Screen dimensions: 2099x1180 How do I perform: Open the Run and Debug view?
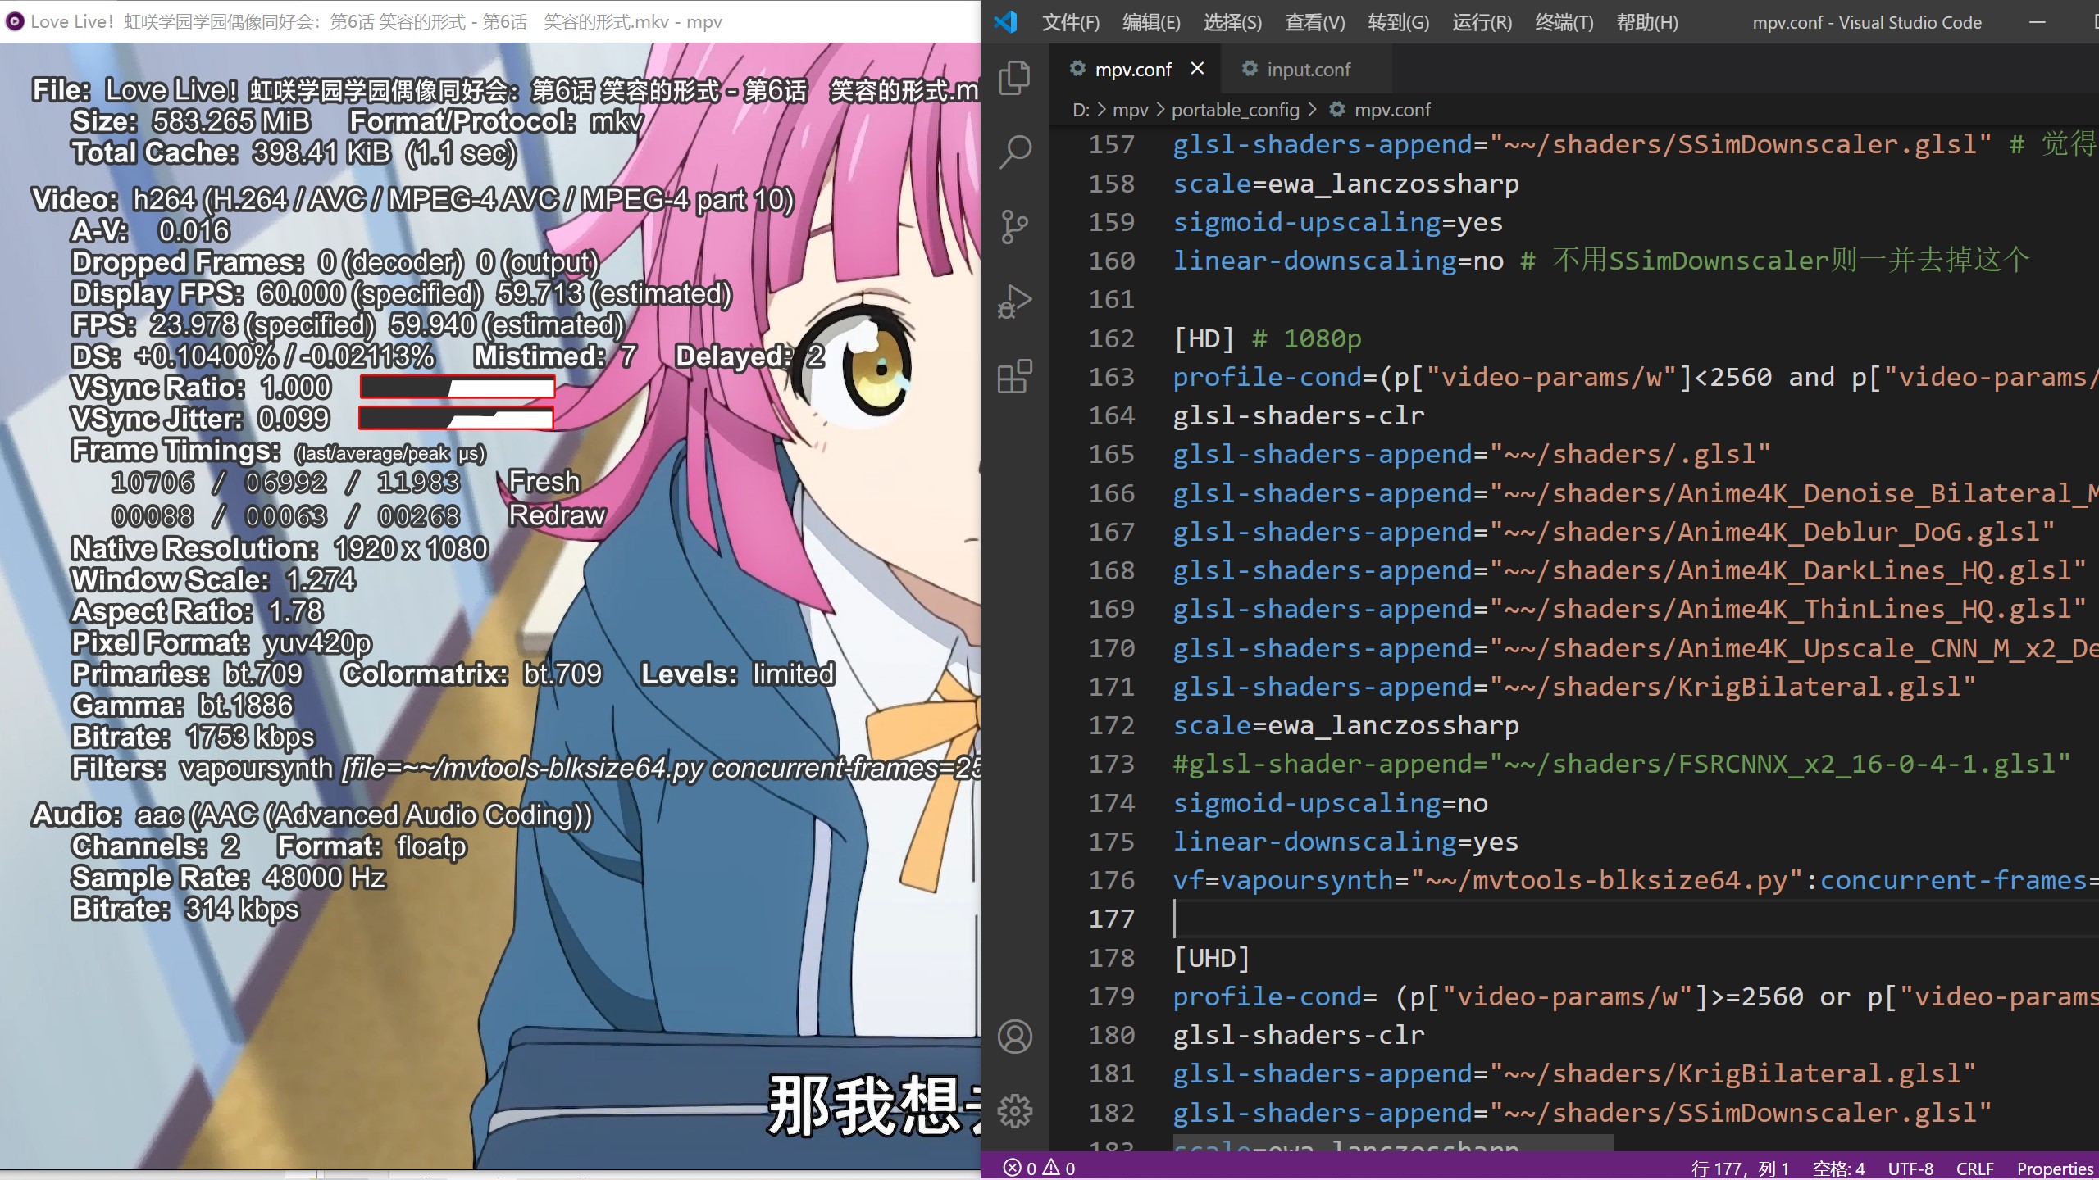1015,301
